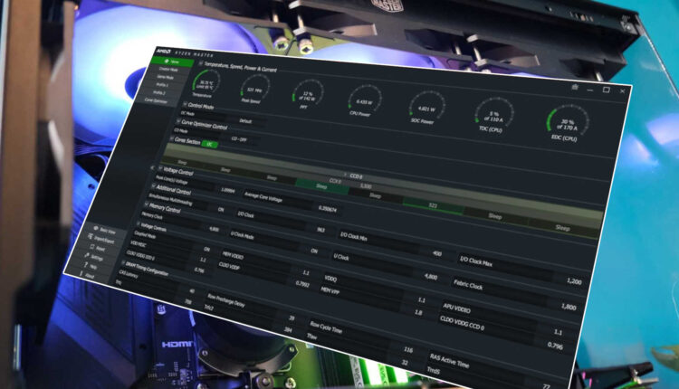Screen dimensions: 679x389
Task: Click the Import/Export icon
Action: tap(97, 238)
